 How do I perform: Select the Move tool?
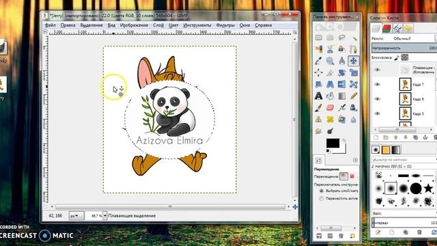pos(354,61)
